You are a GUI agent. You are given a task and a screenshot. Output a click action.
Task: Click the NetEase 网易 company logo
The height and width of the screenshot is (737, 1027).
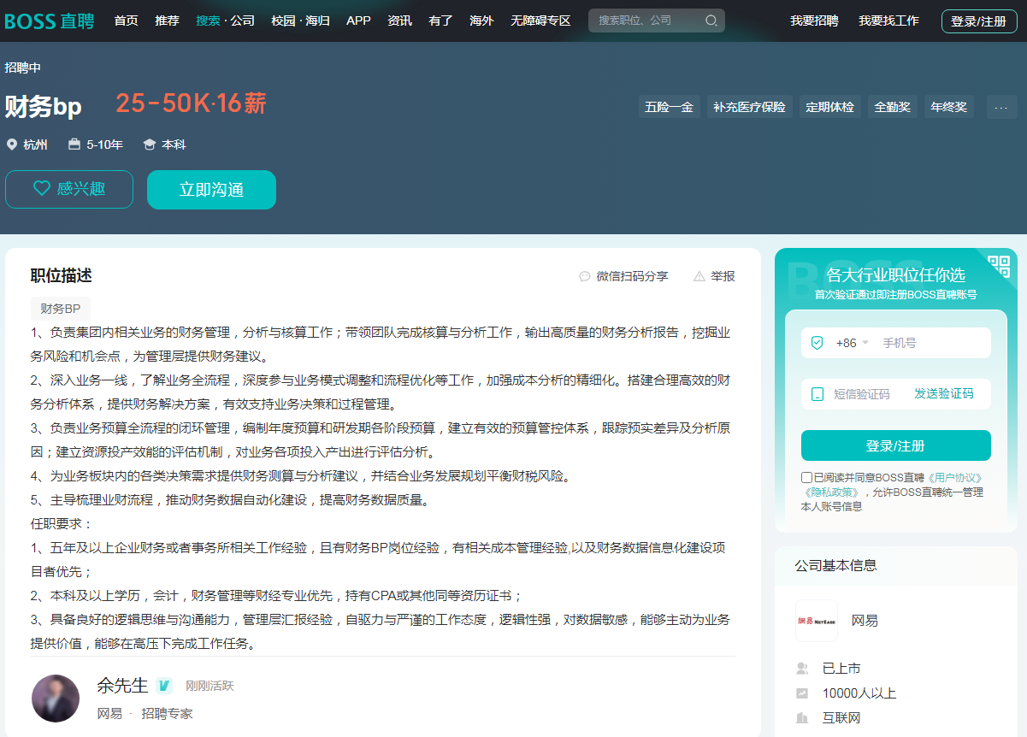tap(816, 620)
